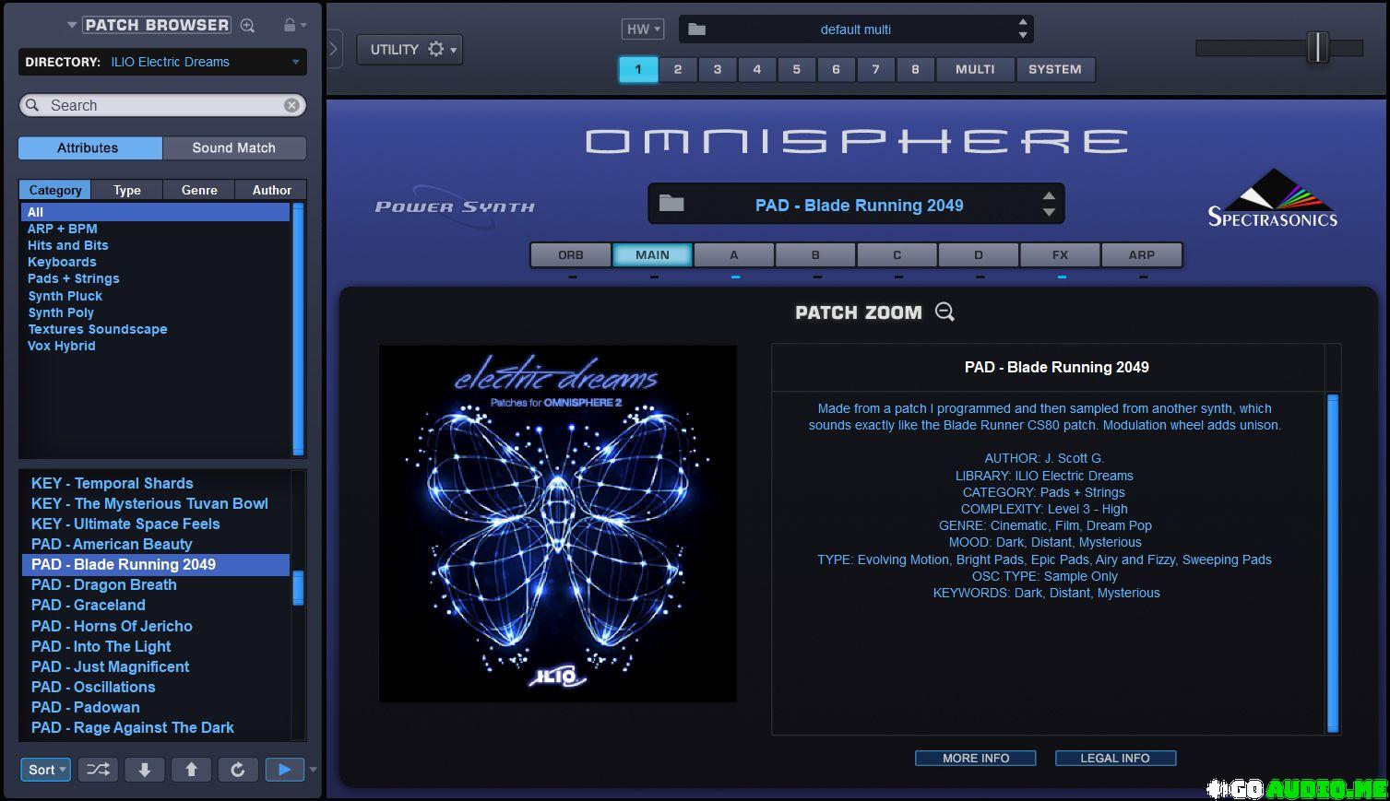The width and height of the screenshot is (1390, 801).
Task: Enable the Attributes view
Action: point(89,147)
